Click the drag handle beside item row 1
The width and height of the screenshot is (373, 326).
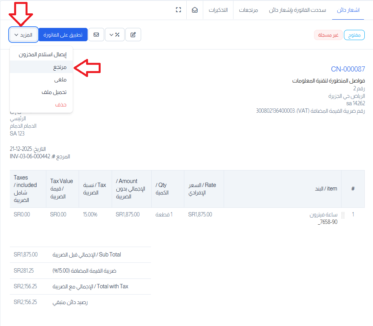click(x=343, y=215)
